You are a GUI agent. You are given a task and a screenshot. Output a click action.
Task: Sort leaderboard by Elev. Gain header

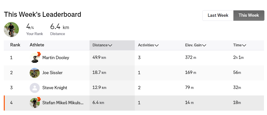(193, 45)
